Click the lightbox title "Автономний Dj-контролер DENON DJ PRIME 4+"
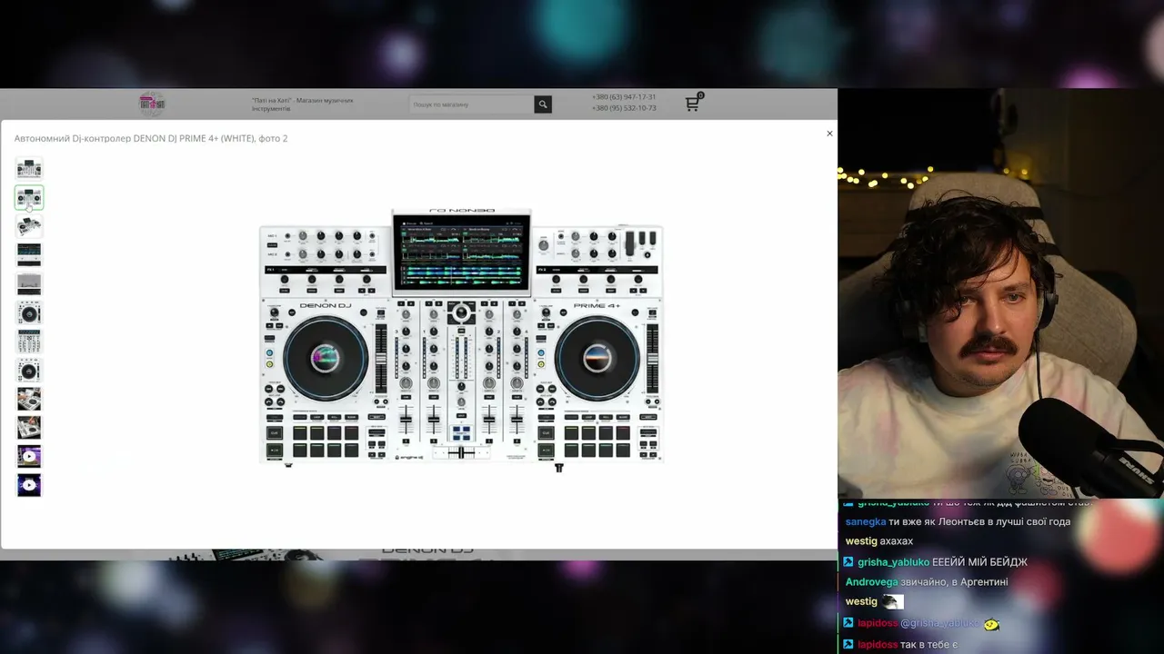Screen dimensions: 1164x654 pyautogui.click(x=151, y=138)
